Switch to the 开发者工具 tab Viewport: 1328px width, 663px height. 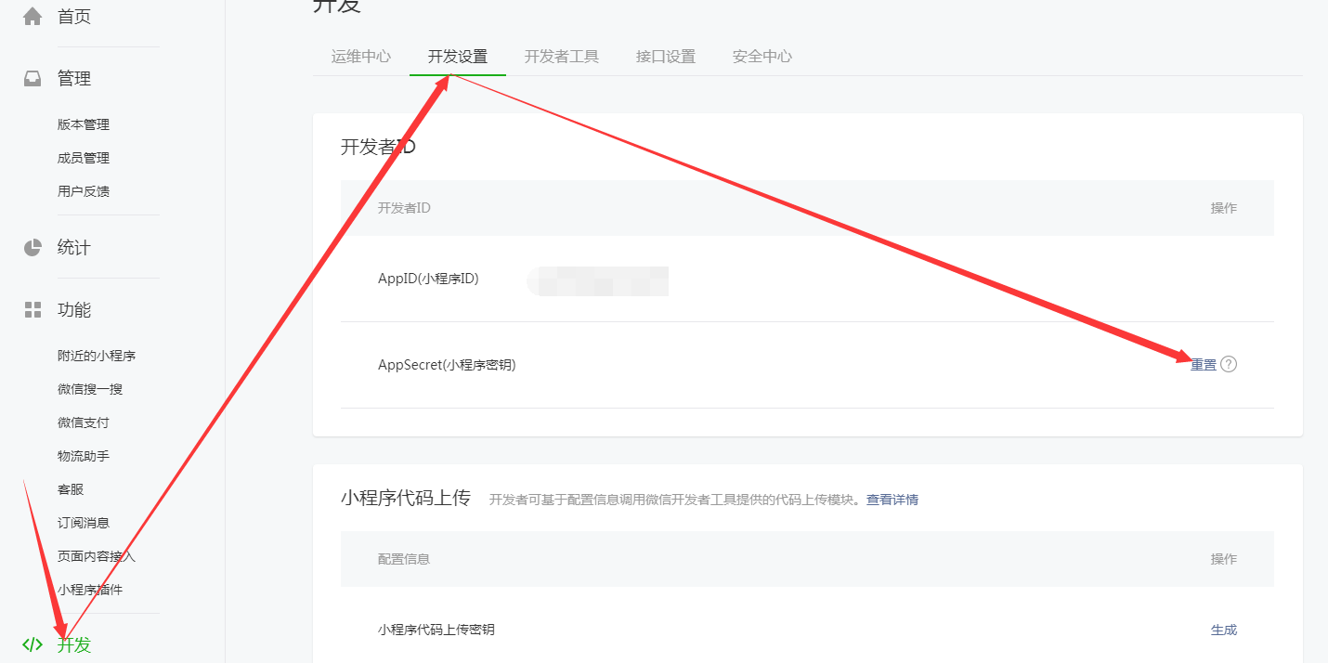coord(562,57)
